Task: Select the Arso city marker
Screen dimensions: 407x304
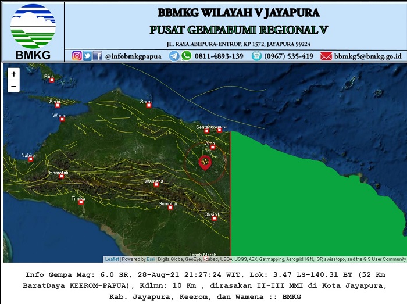Action: coord(213,147)
